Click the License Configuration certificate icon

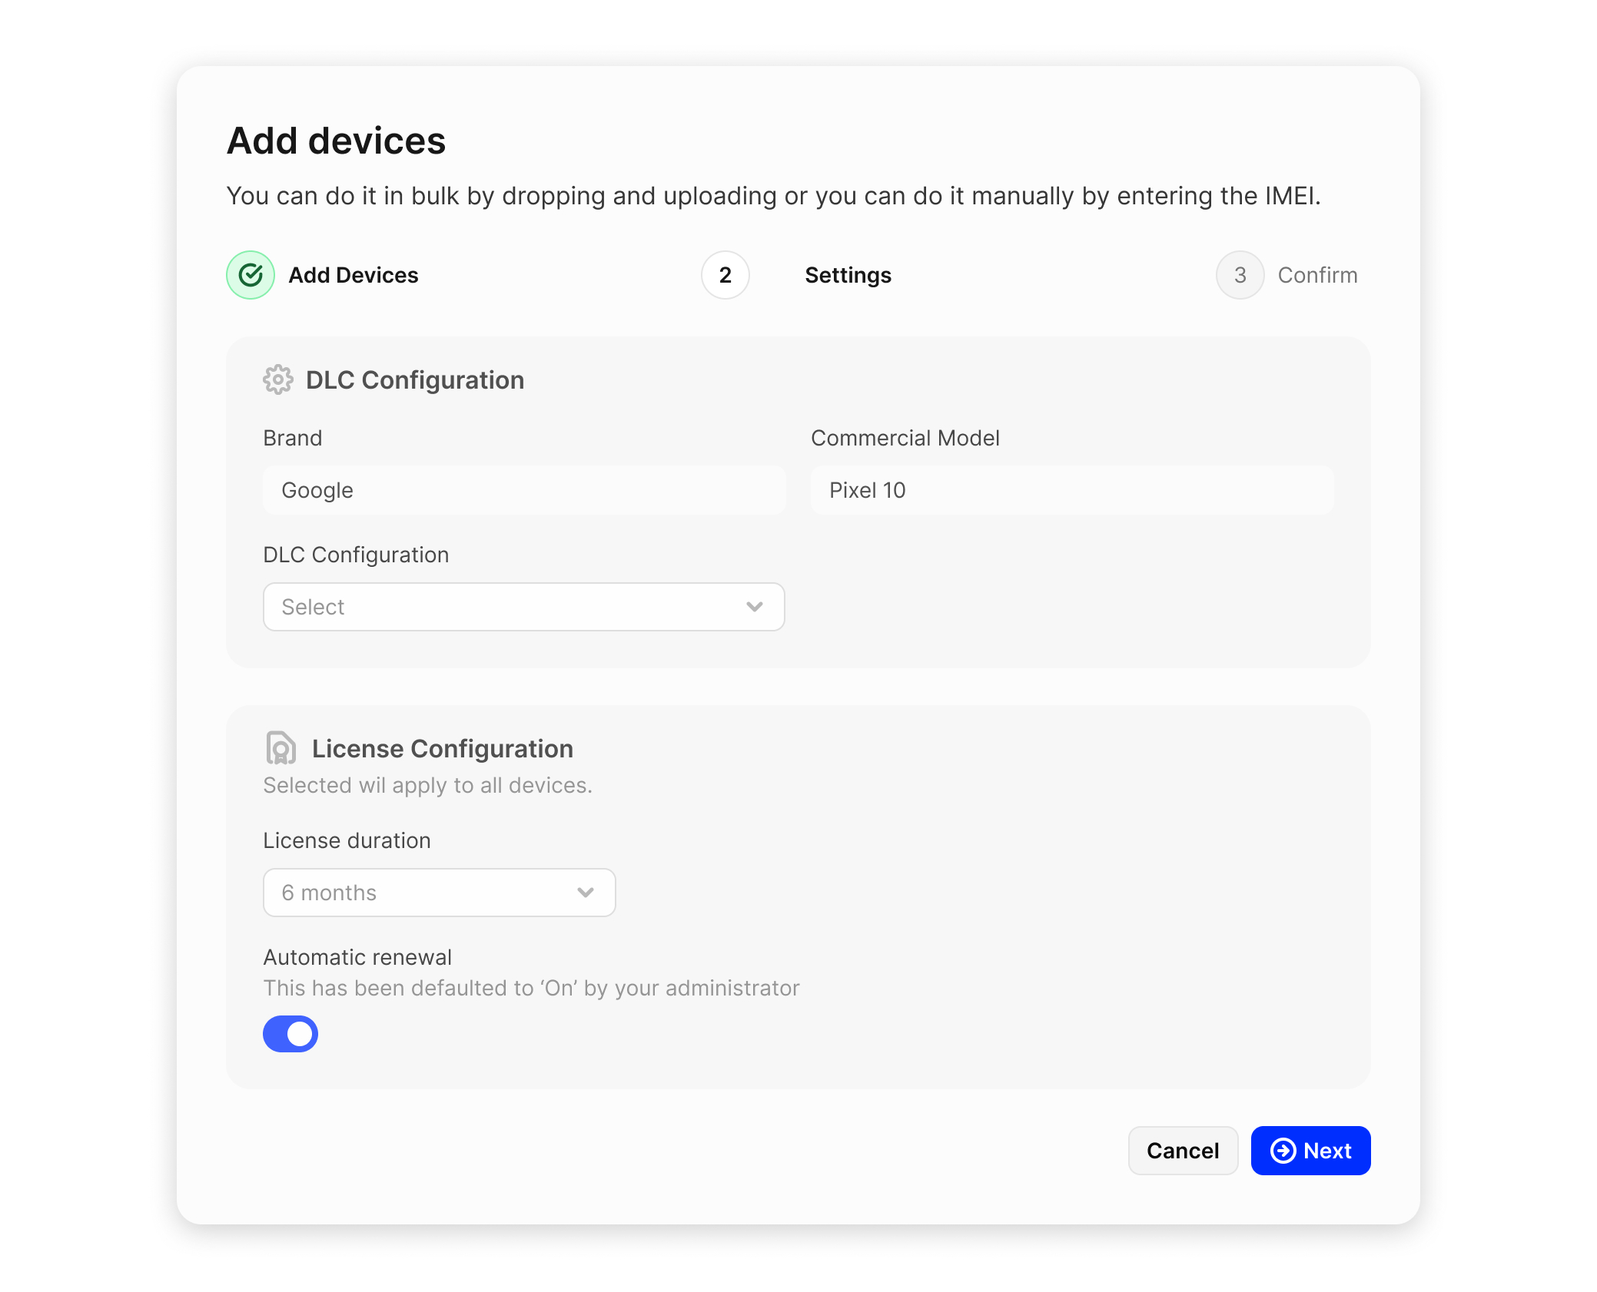coord(281,748)
